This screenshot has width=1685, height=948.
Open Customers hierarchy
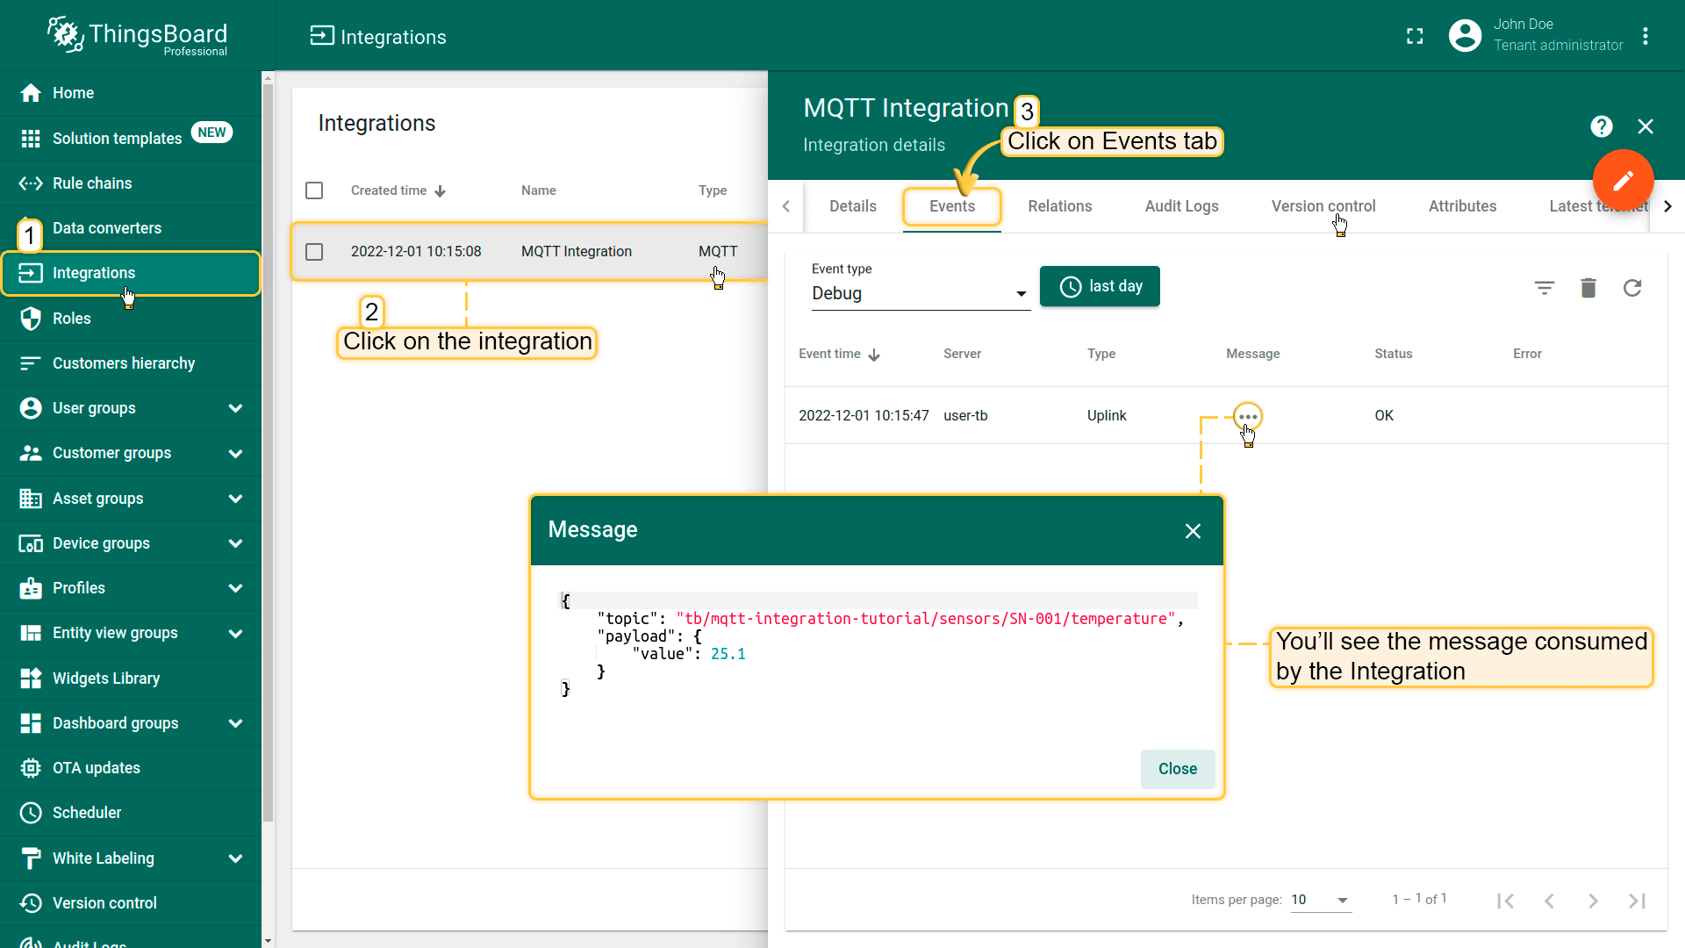(131, 363)
